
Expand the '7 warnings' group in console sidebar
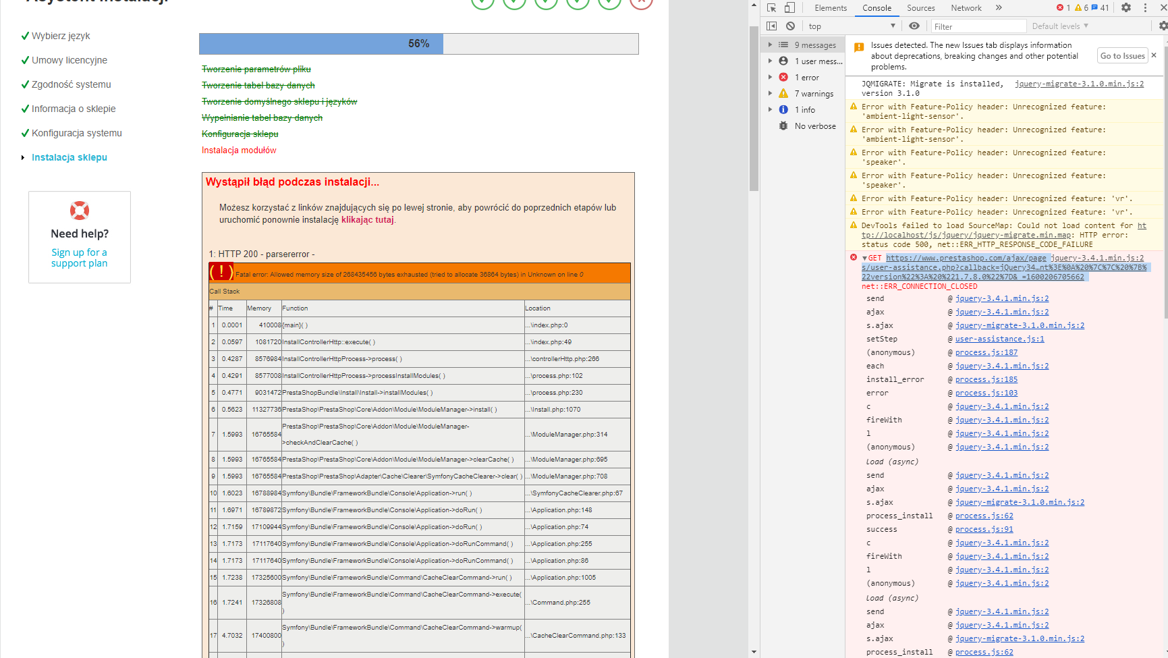coord(810,93)
